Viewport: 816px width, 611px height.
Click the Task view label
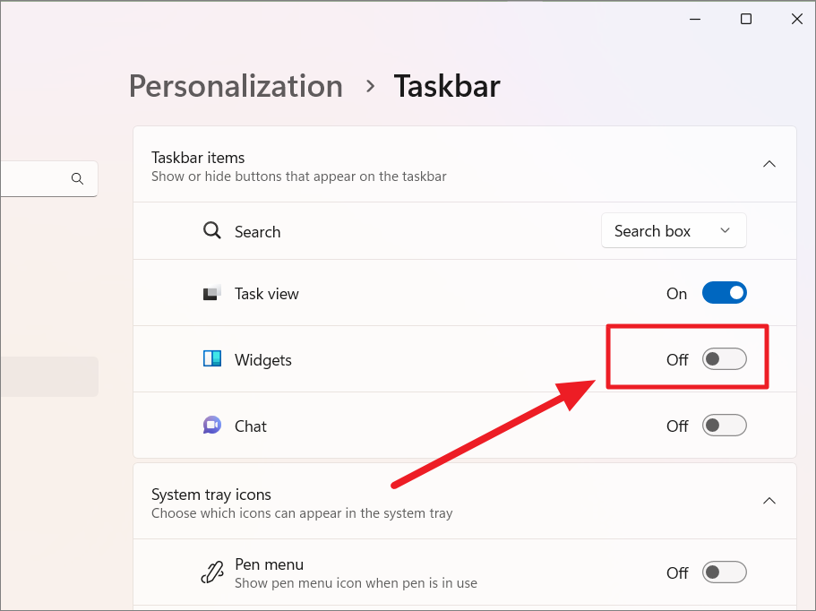tap(266, 294)
